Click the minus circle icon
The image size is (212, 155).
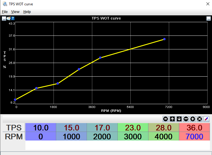186,119
